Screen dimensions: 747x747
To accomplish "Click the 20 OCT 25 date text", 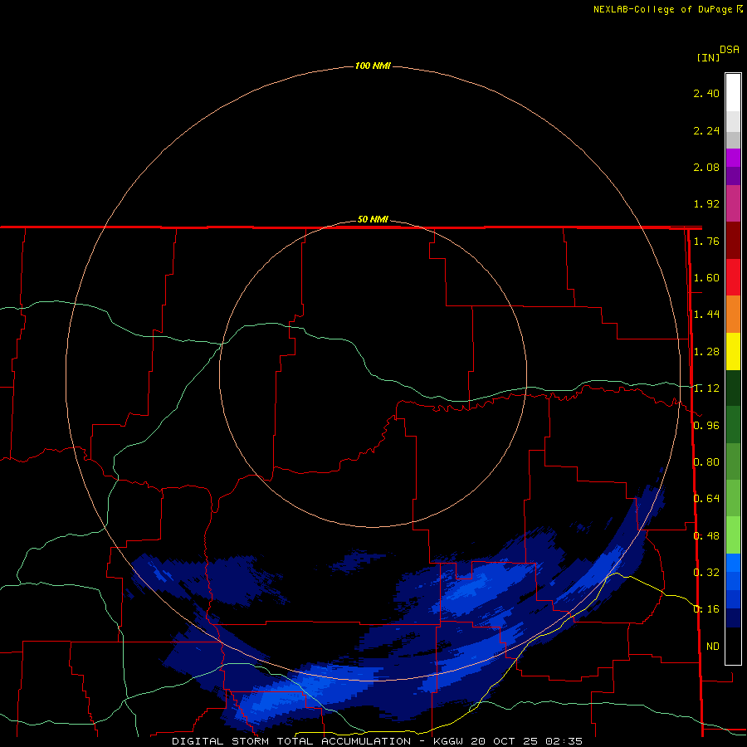I will pos(505,741).
